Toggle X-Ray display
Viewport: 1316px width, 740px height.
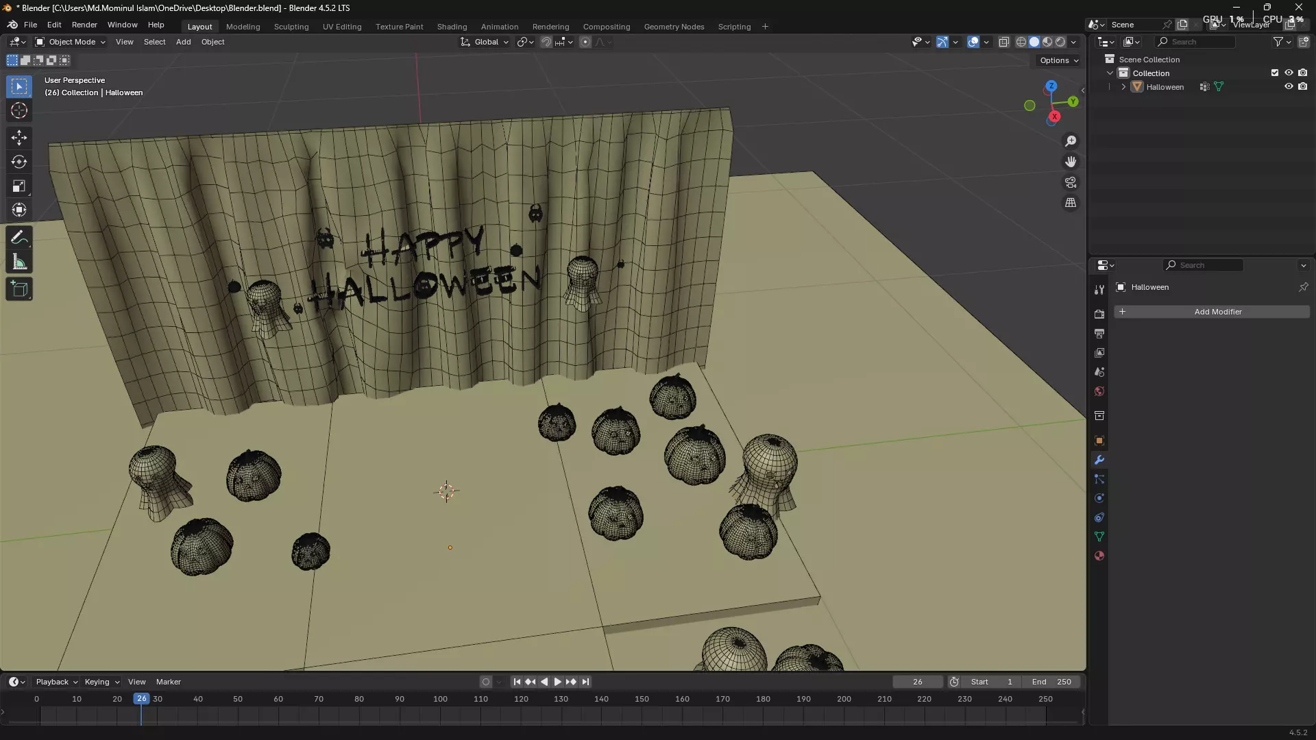coord(1003,42)
